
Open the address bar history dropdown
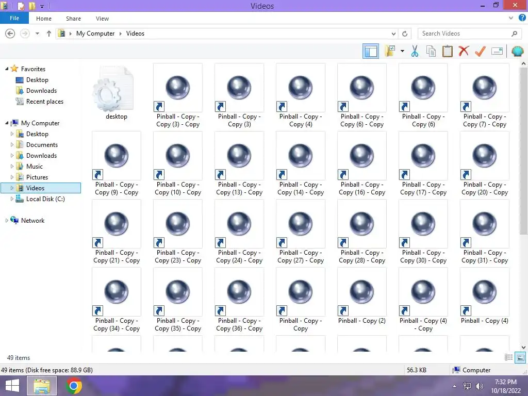click(393, 34)
